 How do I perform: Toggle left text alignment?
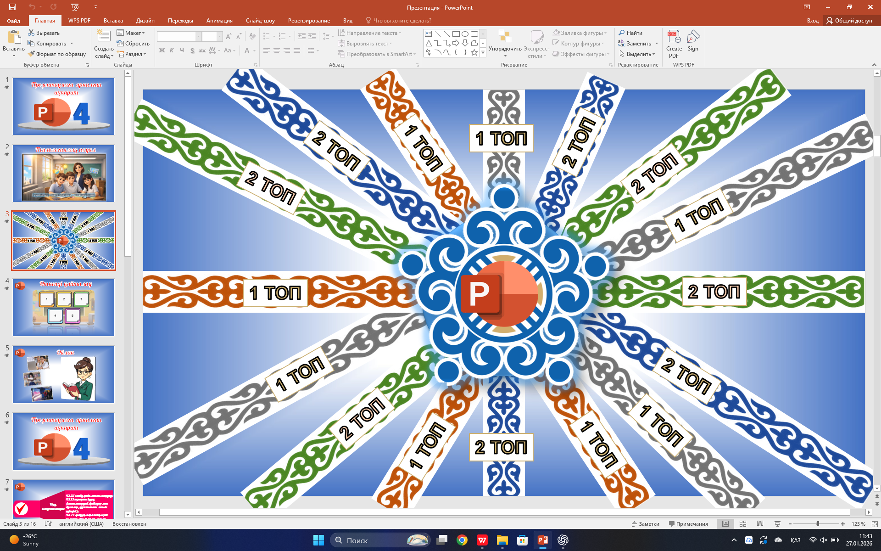[267, 51]
